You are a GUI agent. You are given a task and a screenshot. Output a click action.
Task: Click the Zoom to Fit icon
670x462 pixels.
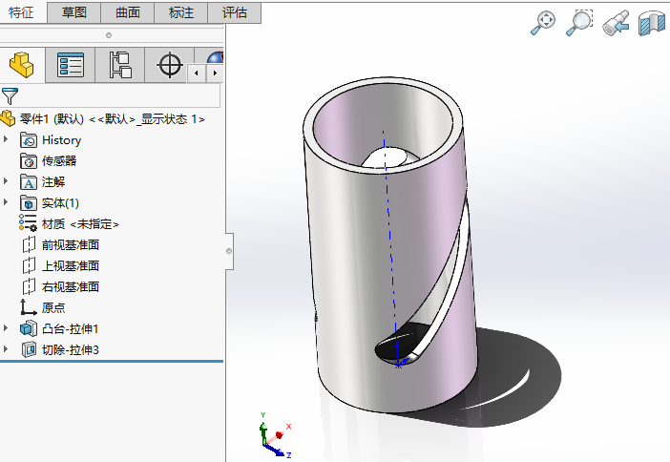click(x=543, y=24)
